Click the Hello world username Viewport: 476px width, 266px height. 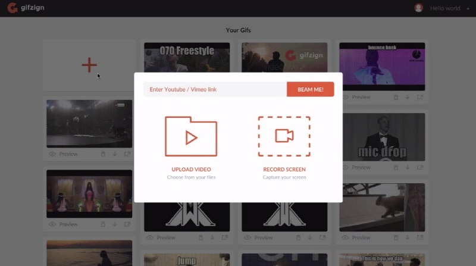tap(445, 8)
